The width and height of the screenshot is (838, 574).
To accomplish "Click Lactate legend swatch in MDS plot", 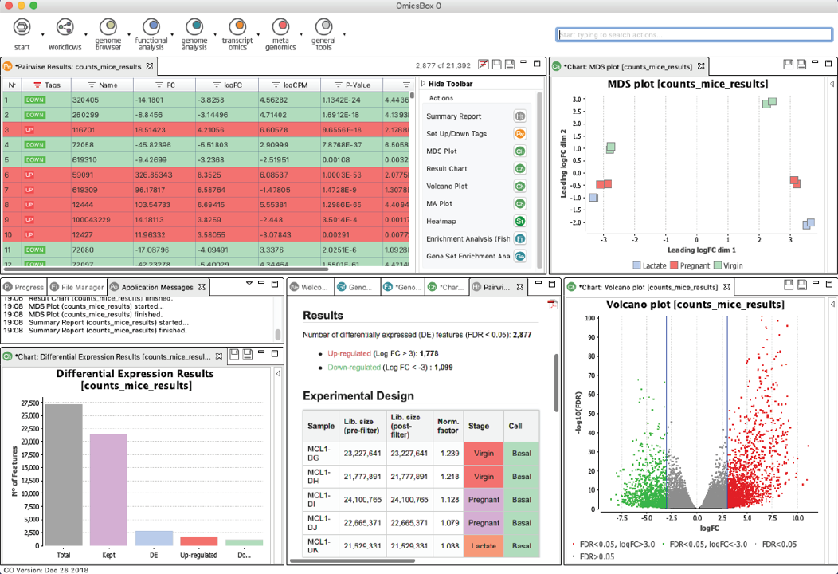I will pos(636,265).
